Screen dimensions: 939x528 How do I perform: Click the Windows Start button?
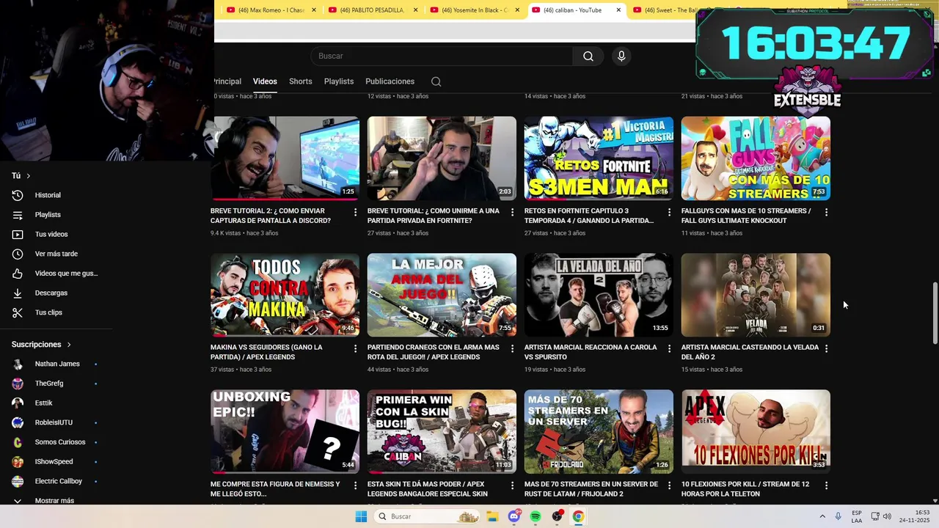tap(361, 516)
